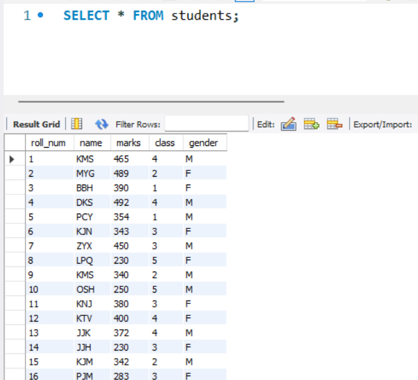Sort by the roll_num column header
The width and height of the screenshot is (418, 380).
pos(48,143)
